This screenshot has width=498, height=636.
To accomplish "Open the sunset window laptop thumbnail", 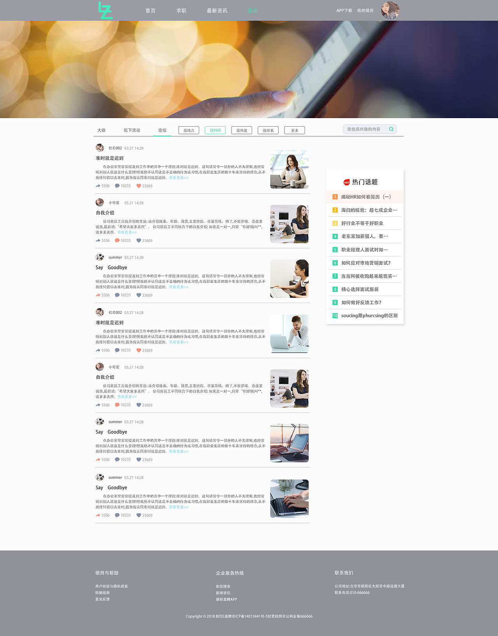I will tap(289, 443).
